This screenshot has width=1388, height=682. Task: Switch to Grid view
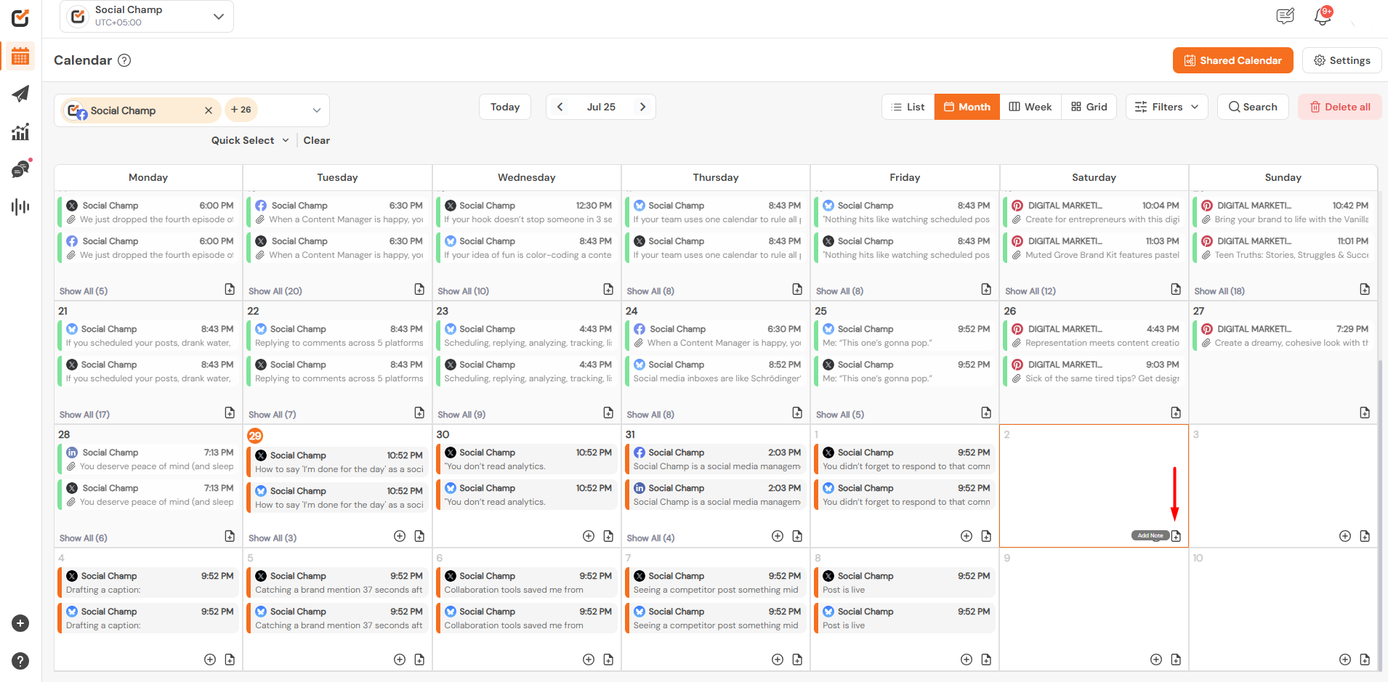point(1089,107)
